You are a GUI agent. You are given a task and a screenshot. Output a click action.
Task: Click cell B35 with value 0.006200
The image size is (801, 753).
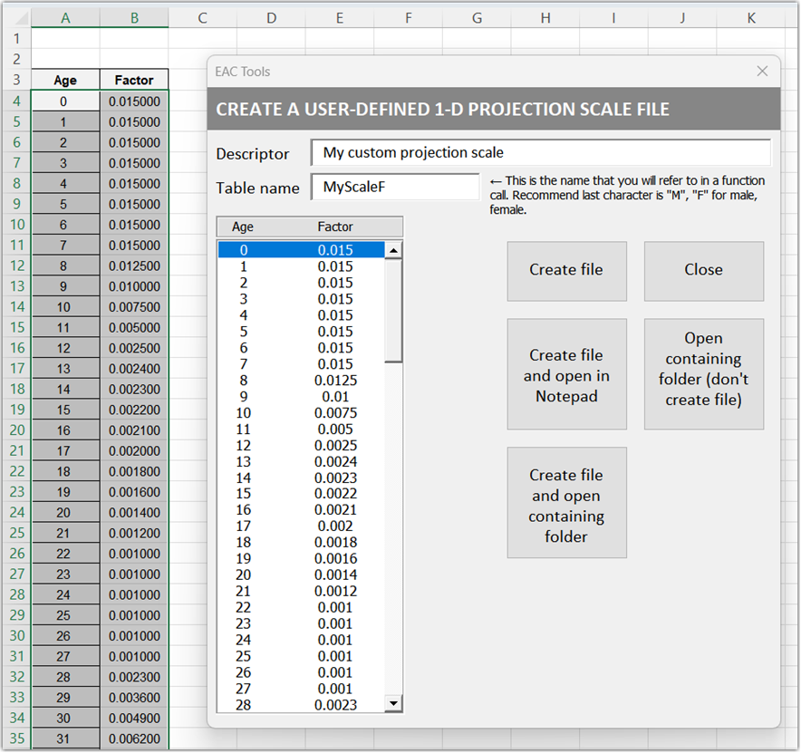click(134, 739)
